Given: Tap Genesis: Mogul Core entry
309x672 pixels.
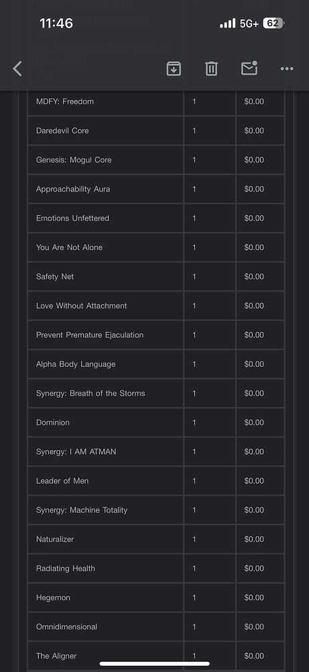Looking at the screenshot, I should pos(74,160).
